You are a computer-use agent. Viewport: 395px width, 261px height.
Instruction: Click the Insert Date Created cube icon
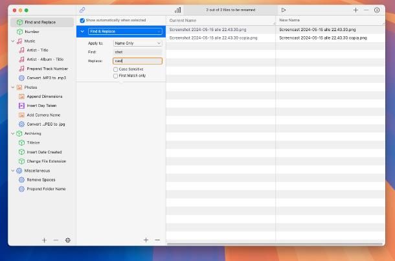coord(21,152)
